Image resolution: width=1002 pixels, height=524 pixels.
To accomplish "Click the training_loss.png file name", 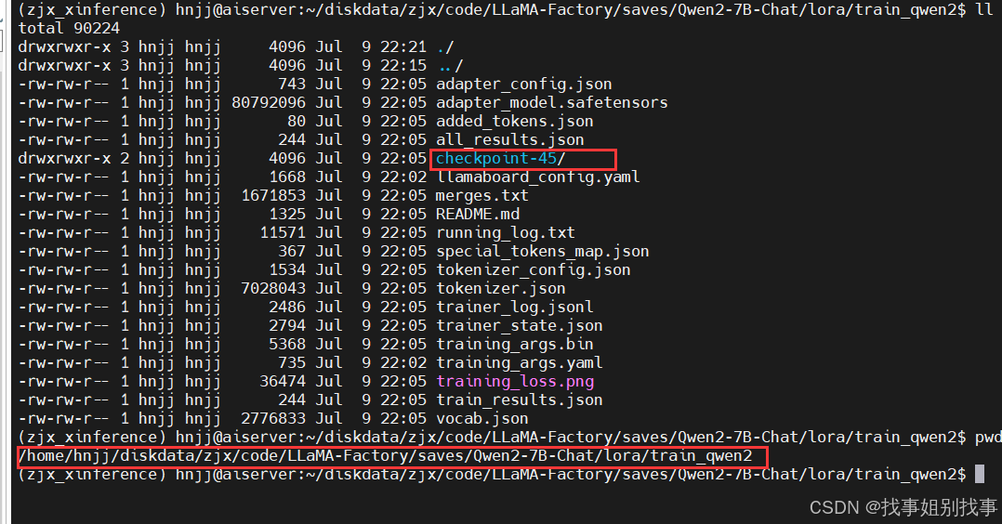I will 515,382.
